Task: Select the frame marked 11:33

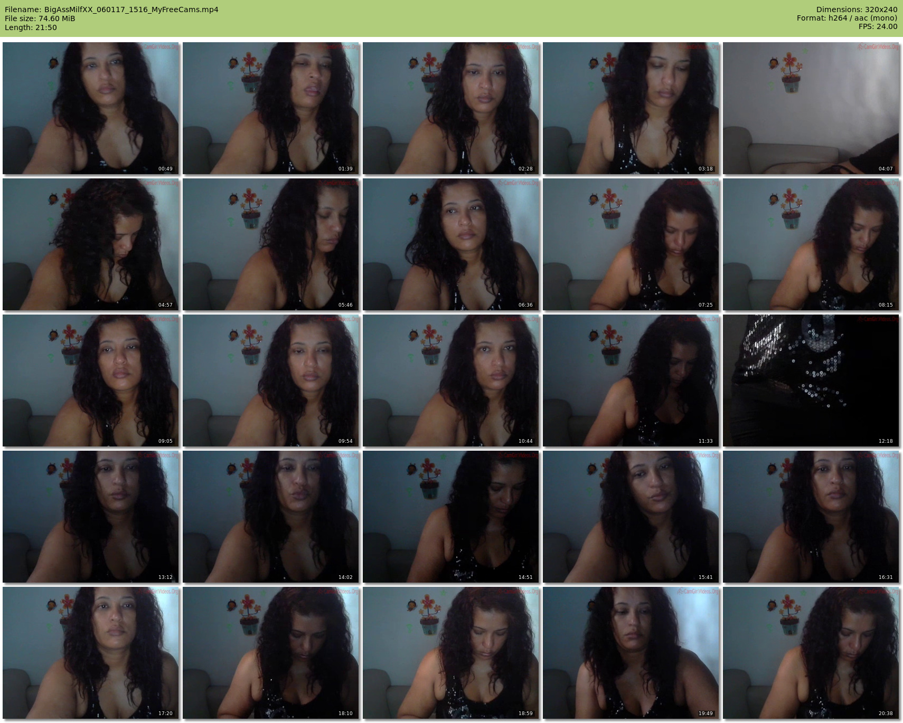Action: 631,380
